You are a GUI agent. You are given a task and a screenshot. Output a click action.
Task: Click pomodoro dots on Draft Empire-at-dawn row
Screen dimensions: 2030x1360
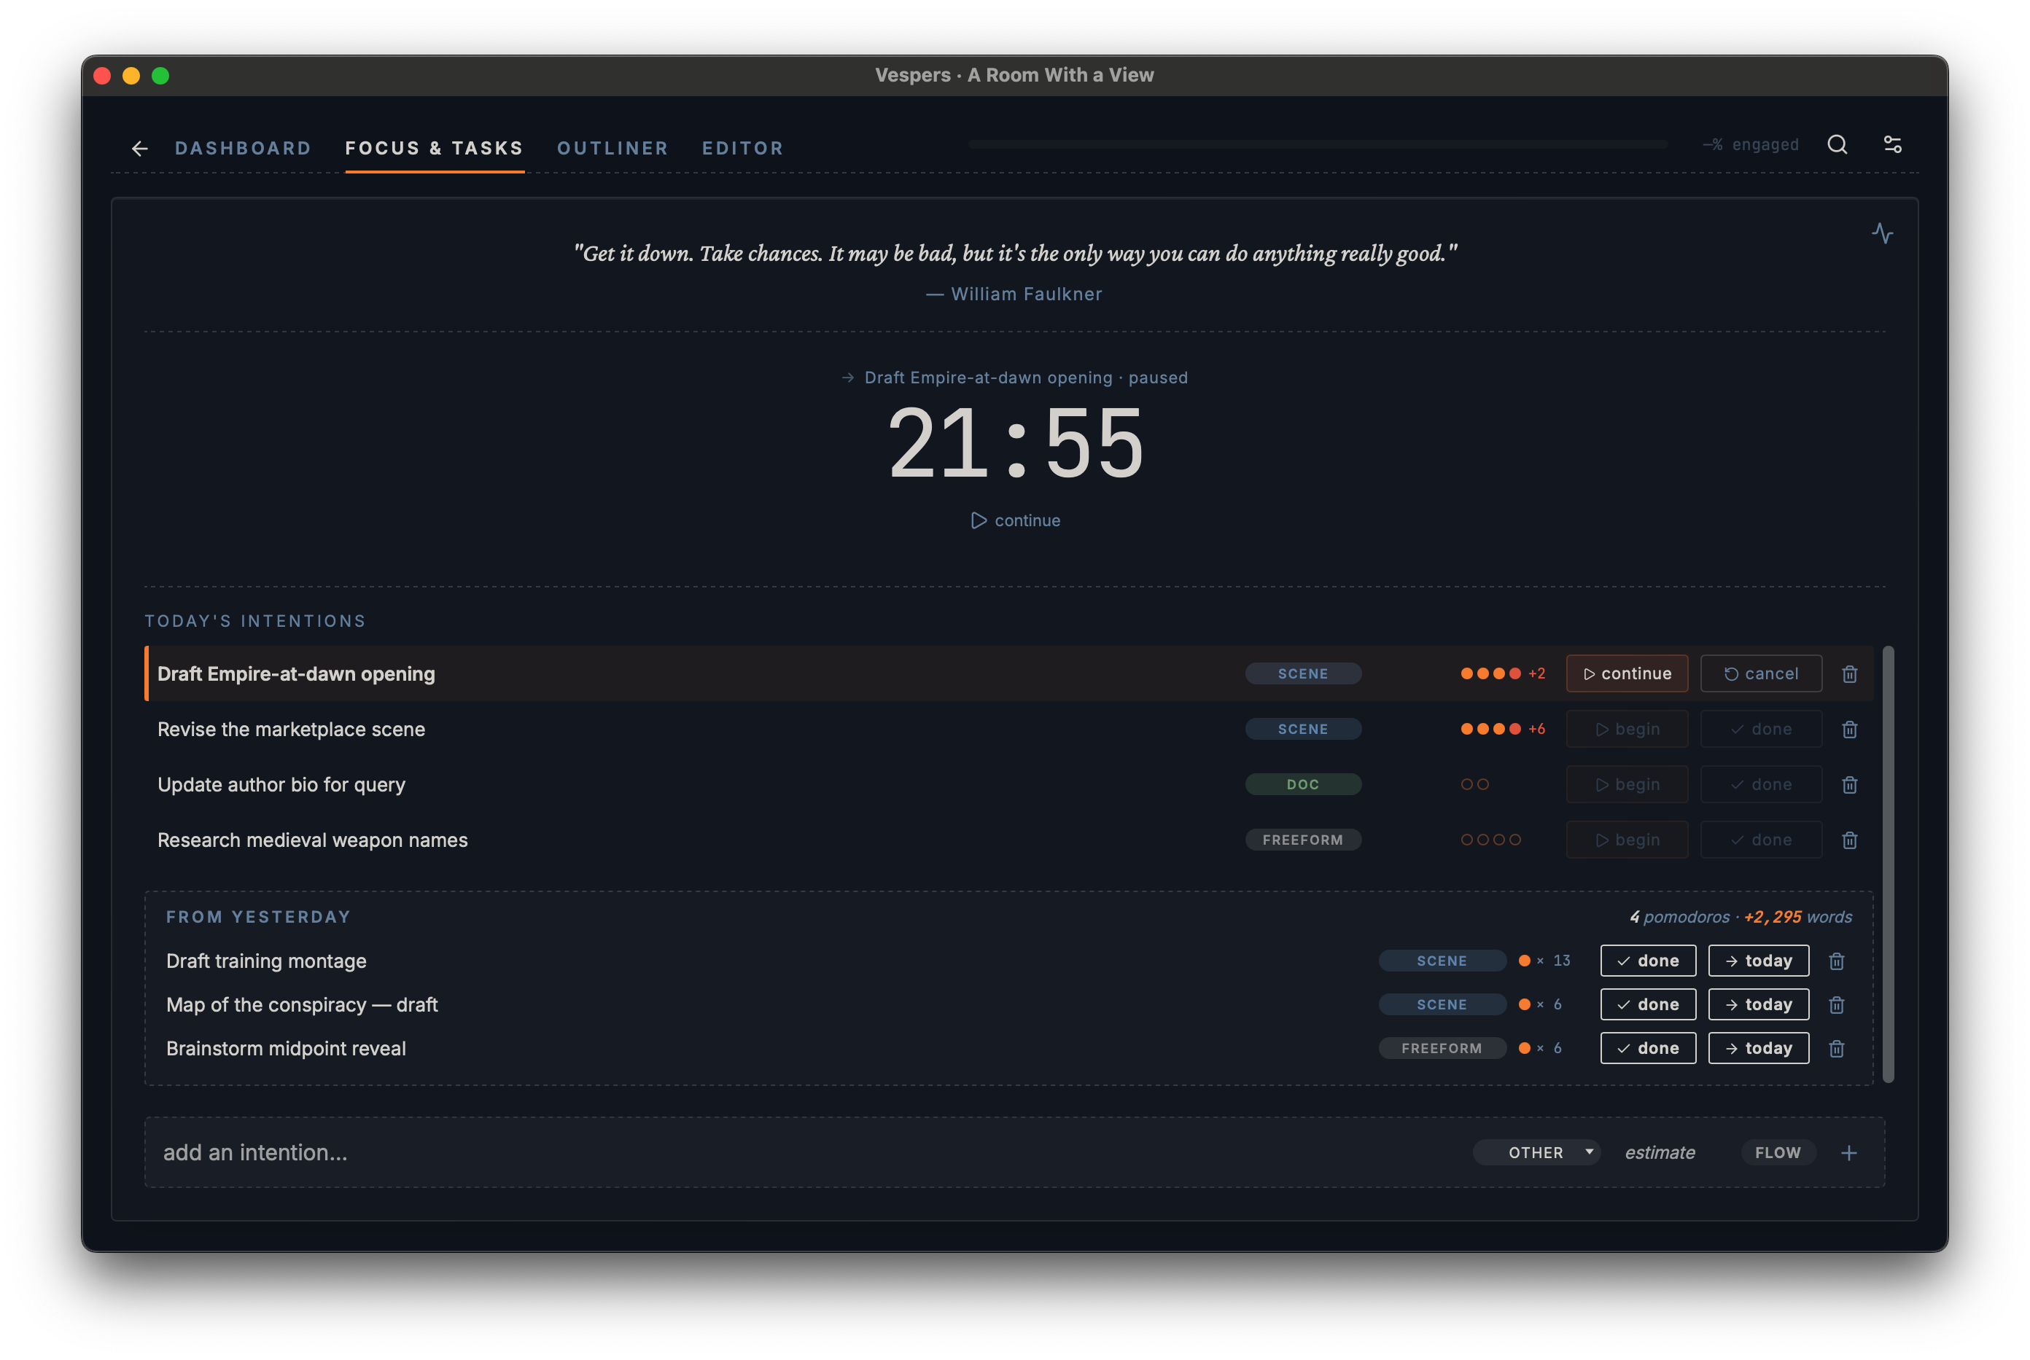[x=1503, y=674]
